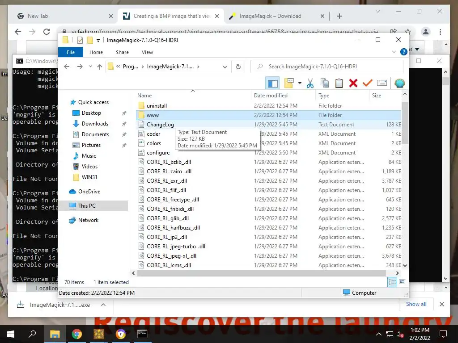
Task: Select CORE_RL_freetype_.dll file
Action: point(173,200)
